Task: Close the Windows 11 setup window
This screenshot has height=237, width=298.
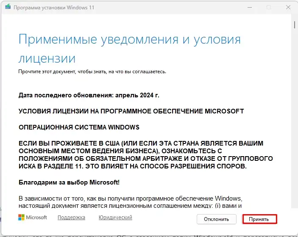Action: [x=288, y=7]
